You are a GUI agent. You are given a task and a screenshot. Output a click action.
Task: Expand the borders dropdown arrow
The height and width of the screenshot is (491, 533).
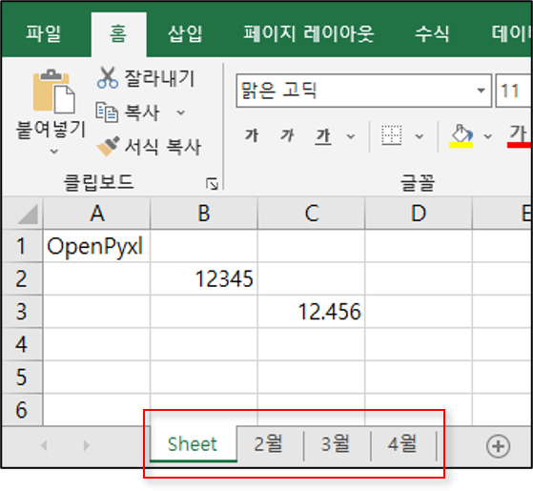(420, 136)
